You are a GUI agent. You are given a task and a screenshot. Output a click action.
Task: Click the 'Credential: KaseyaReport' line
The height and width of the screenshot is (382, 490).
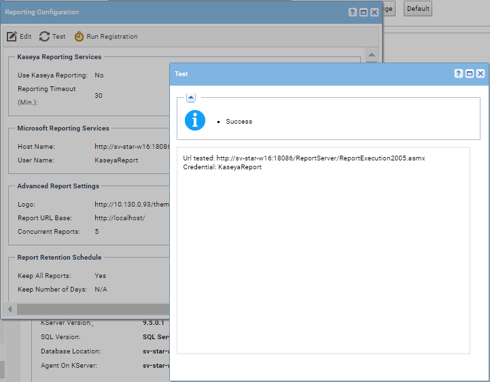[x=222, y=167]
